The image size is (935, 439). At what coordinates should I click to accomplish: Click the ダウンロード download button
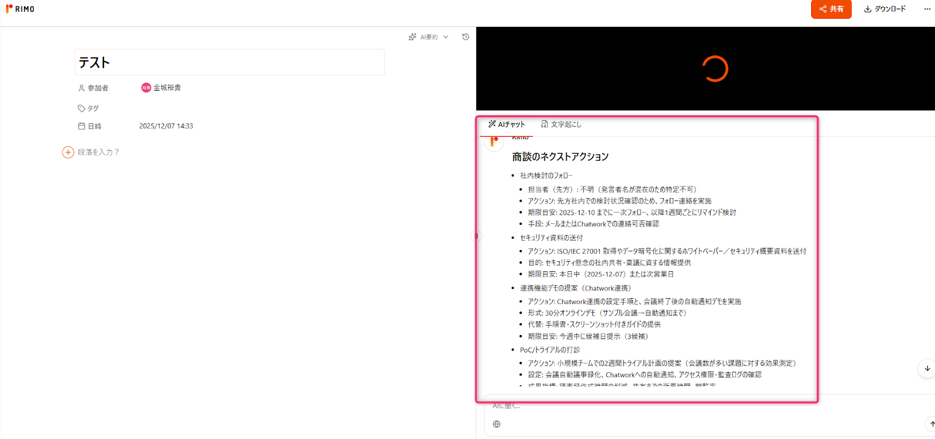coord(885,9)
